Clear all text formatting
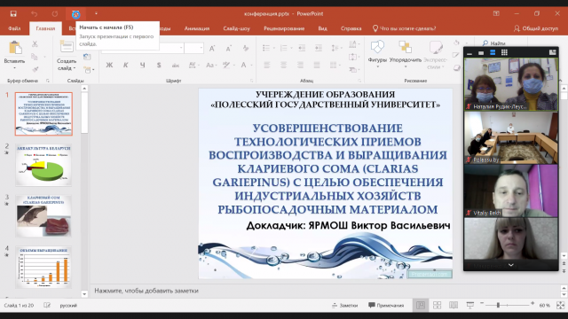This screenshot has width=568, height=319. 246,48
